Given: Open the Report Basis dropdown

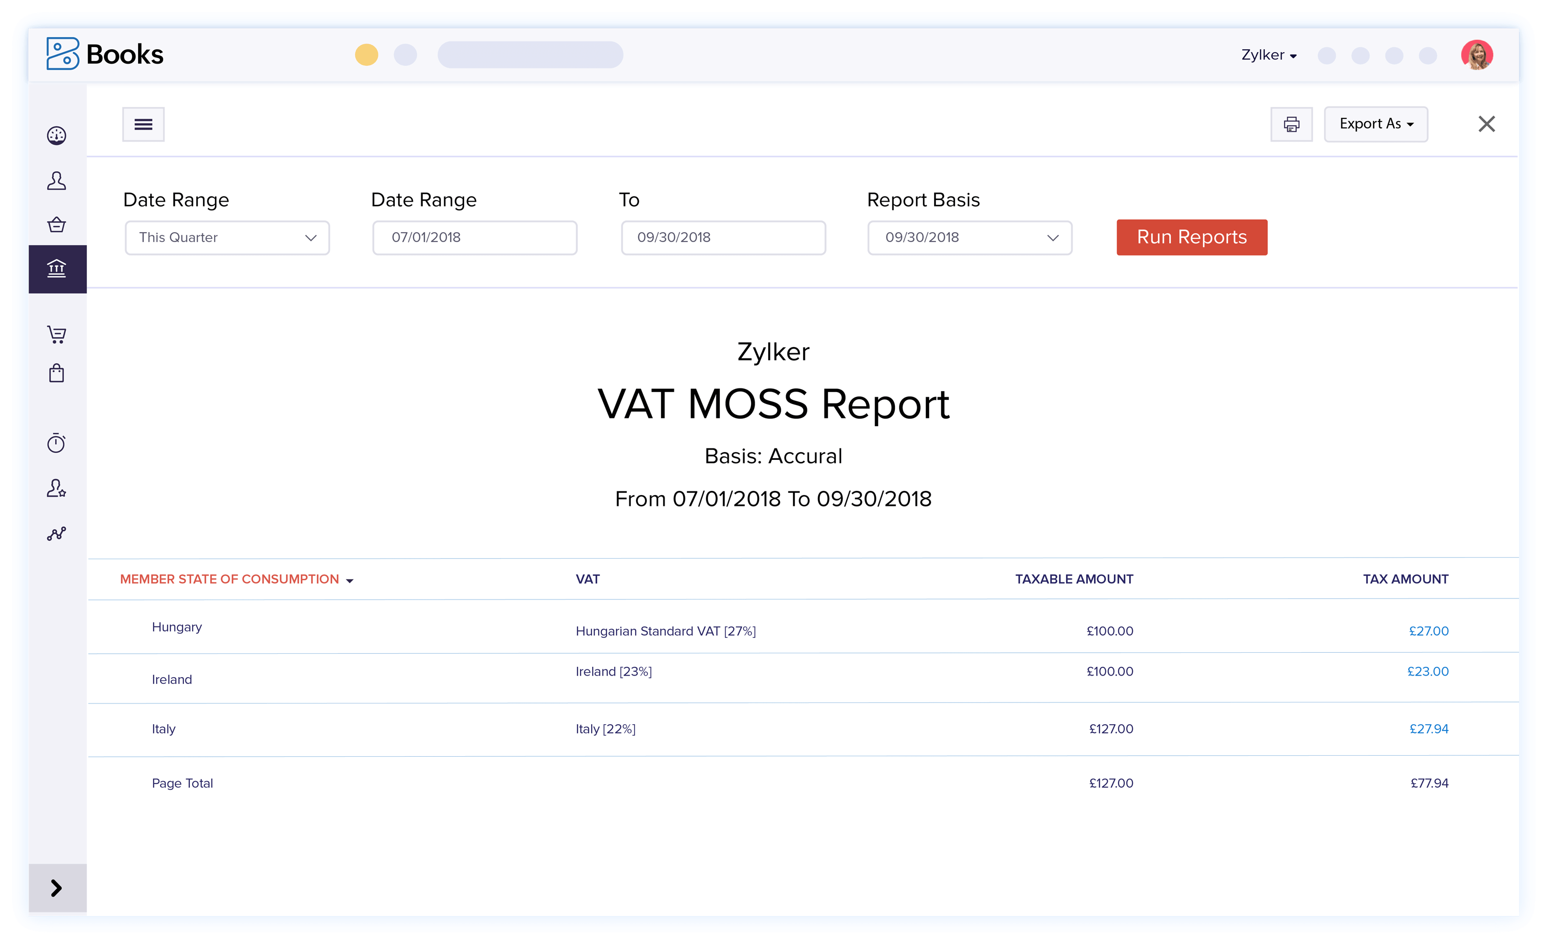Looking at the screenshot, I should pyautogui.click(x=969, y=237).
